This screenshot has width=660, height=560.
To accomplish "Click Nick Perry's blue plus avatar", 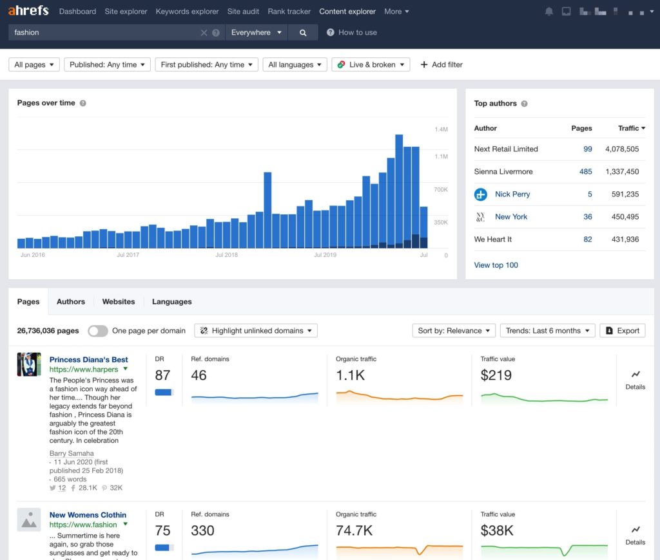I will 480,194.
